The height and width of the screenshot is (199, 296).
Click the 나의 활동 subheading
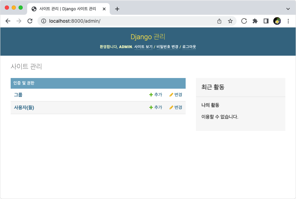coord(210,105)
